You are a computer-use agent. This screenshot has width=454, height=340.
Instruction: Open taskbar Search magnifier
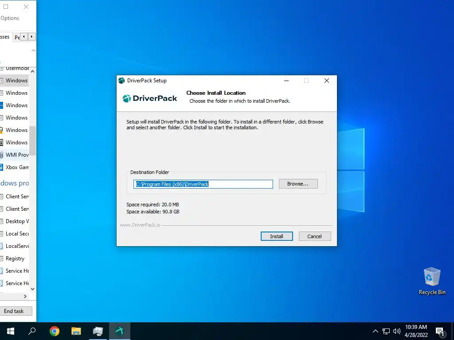32,331
